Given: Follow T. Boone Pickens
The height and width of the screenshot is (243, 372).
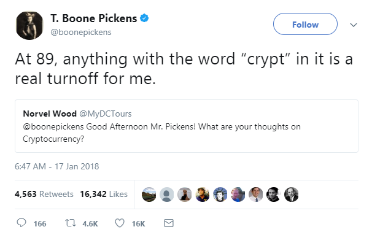Looking at the screenshot, I should pyautogui.click(x=305, y=24).
